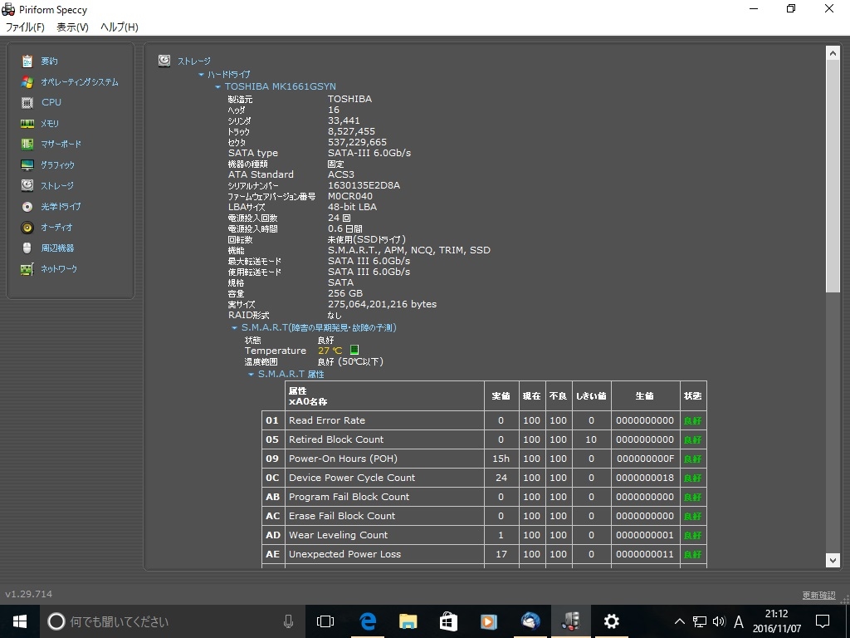Open the 表示(V) menu
Screen dimensions: 850x638
coord(72,27)
